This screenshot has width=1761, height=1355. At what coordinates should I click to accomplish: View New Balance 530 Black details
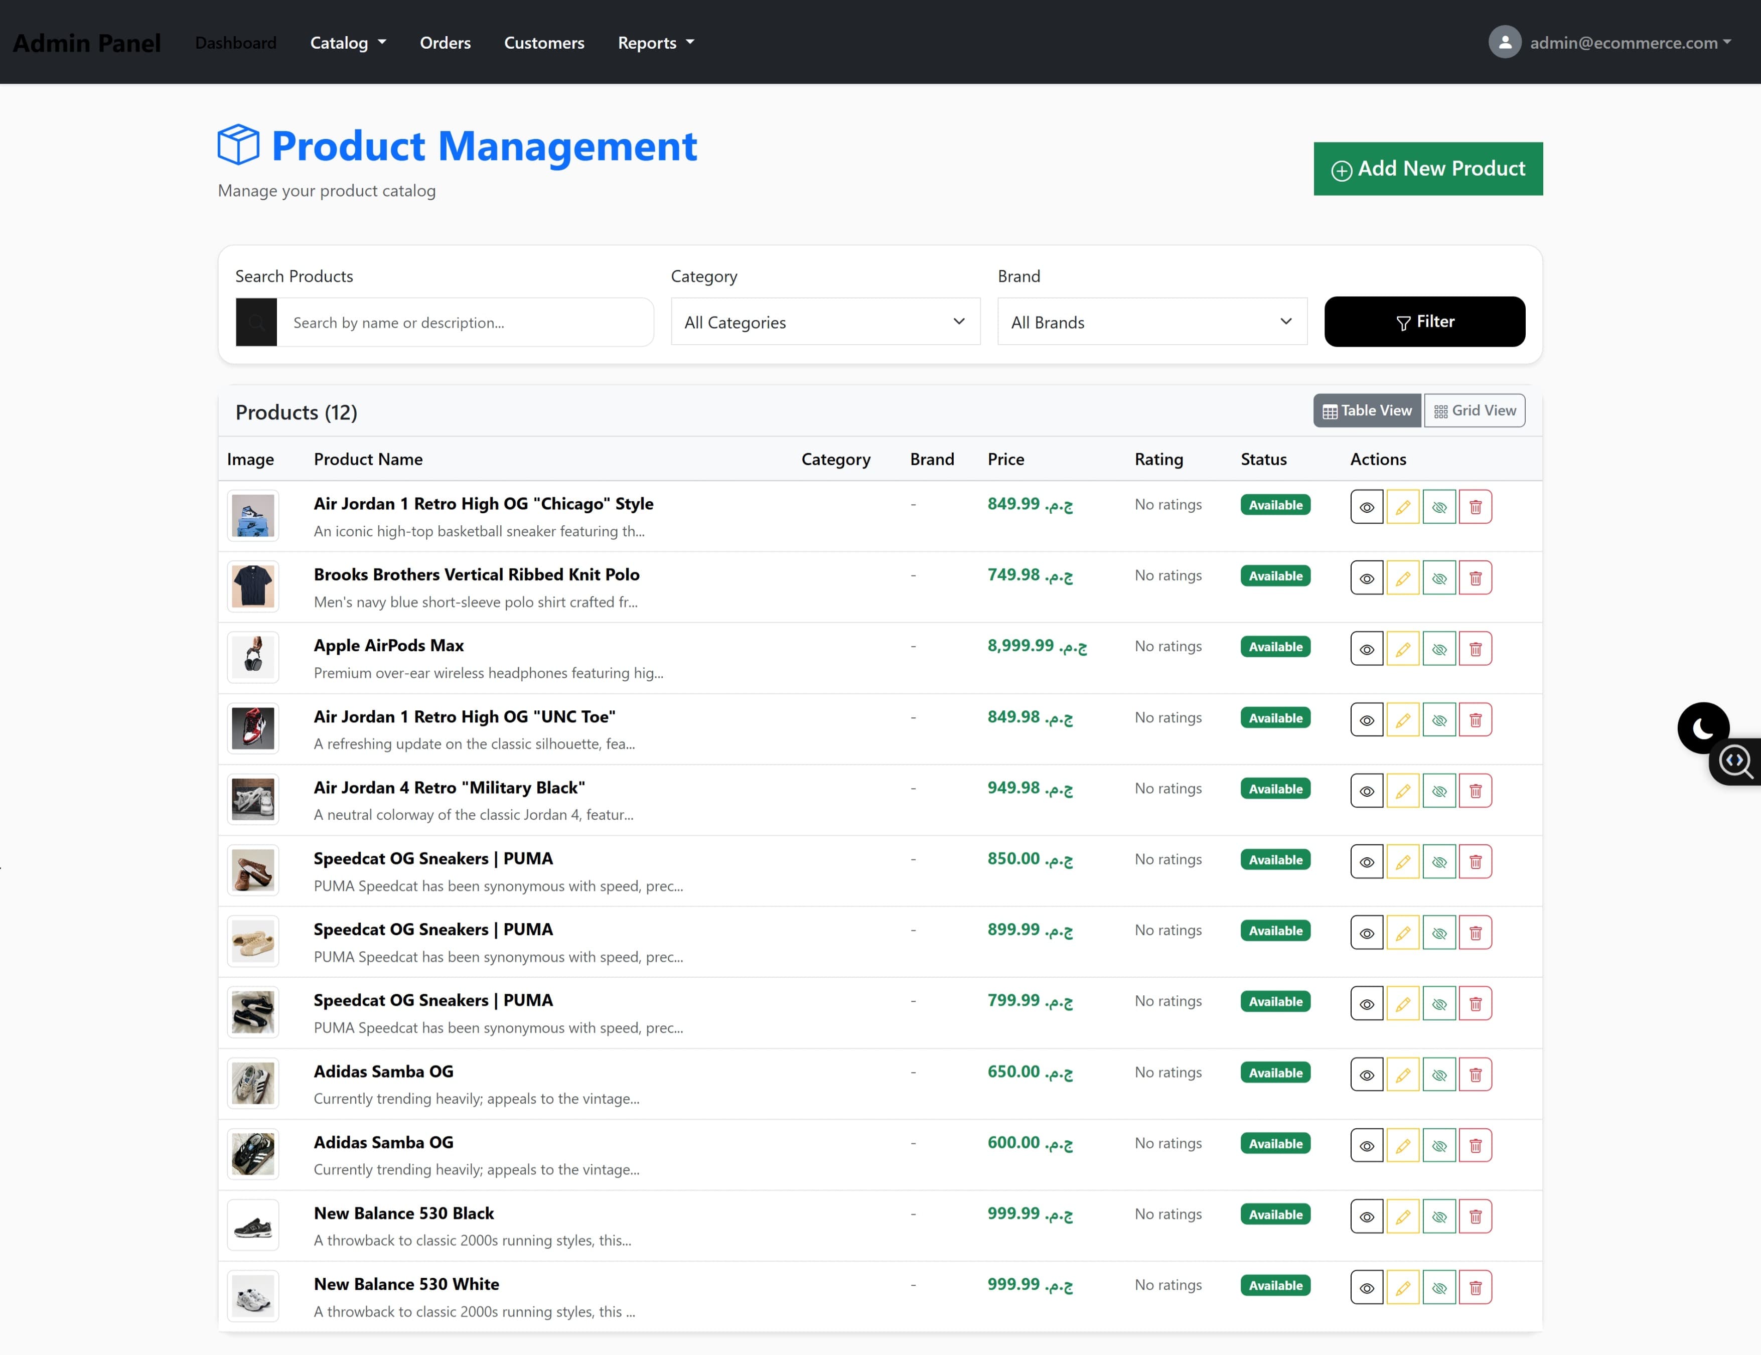[1367, 1217]
